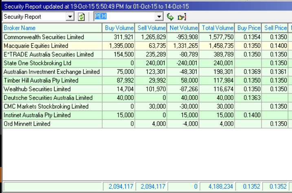Select Wealthub Securities Limited row
Viewport: 292px width, 193px height.
point(147,89)
